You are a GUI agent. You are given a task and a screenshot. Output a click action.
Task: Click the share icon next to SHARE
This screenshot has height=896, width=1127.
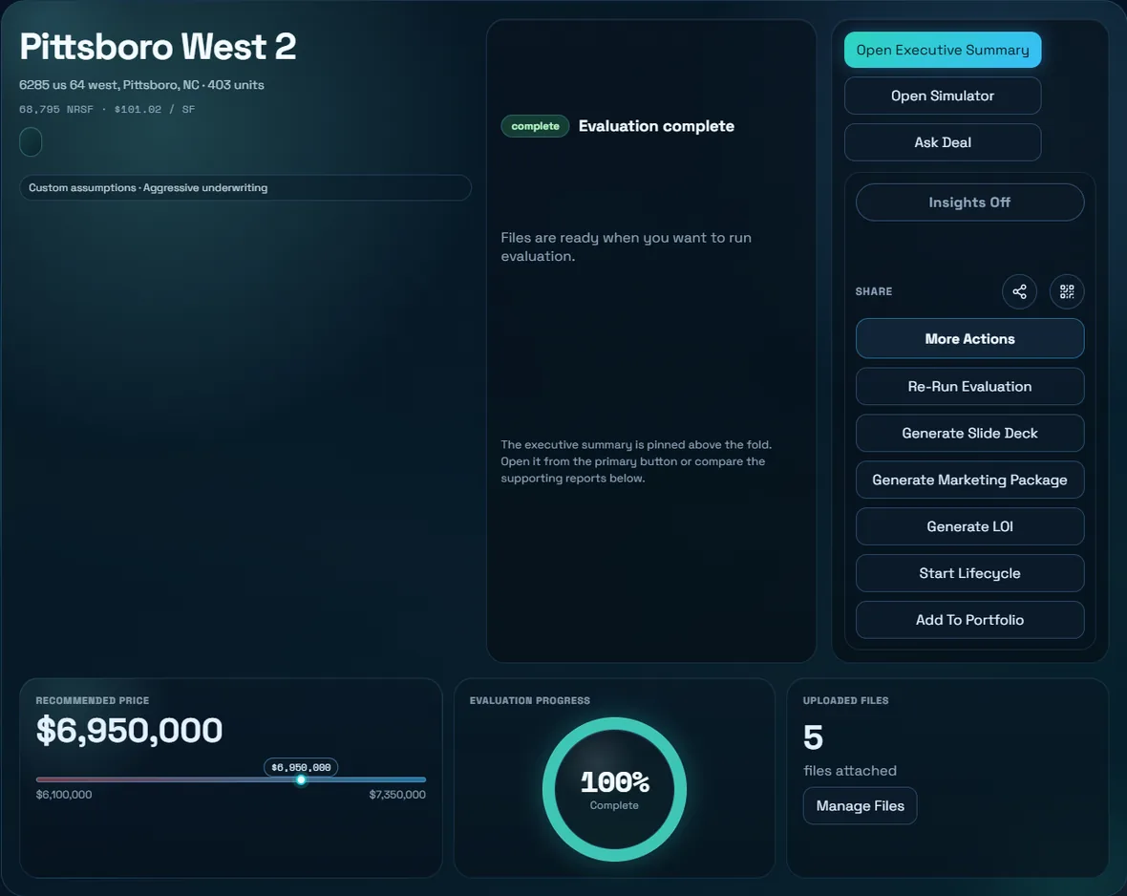(x=1019, y=291)
